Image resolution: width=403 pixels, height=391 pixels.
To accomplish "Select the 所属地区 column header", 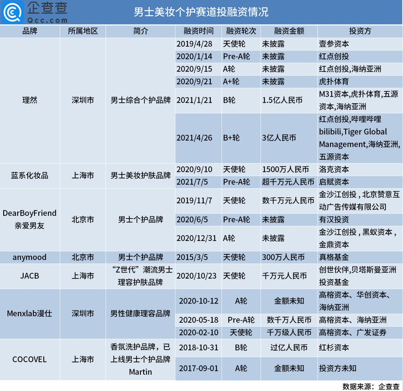I will (83, 31).
